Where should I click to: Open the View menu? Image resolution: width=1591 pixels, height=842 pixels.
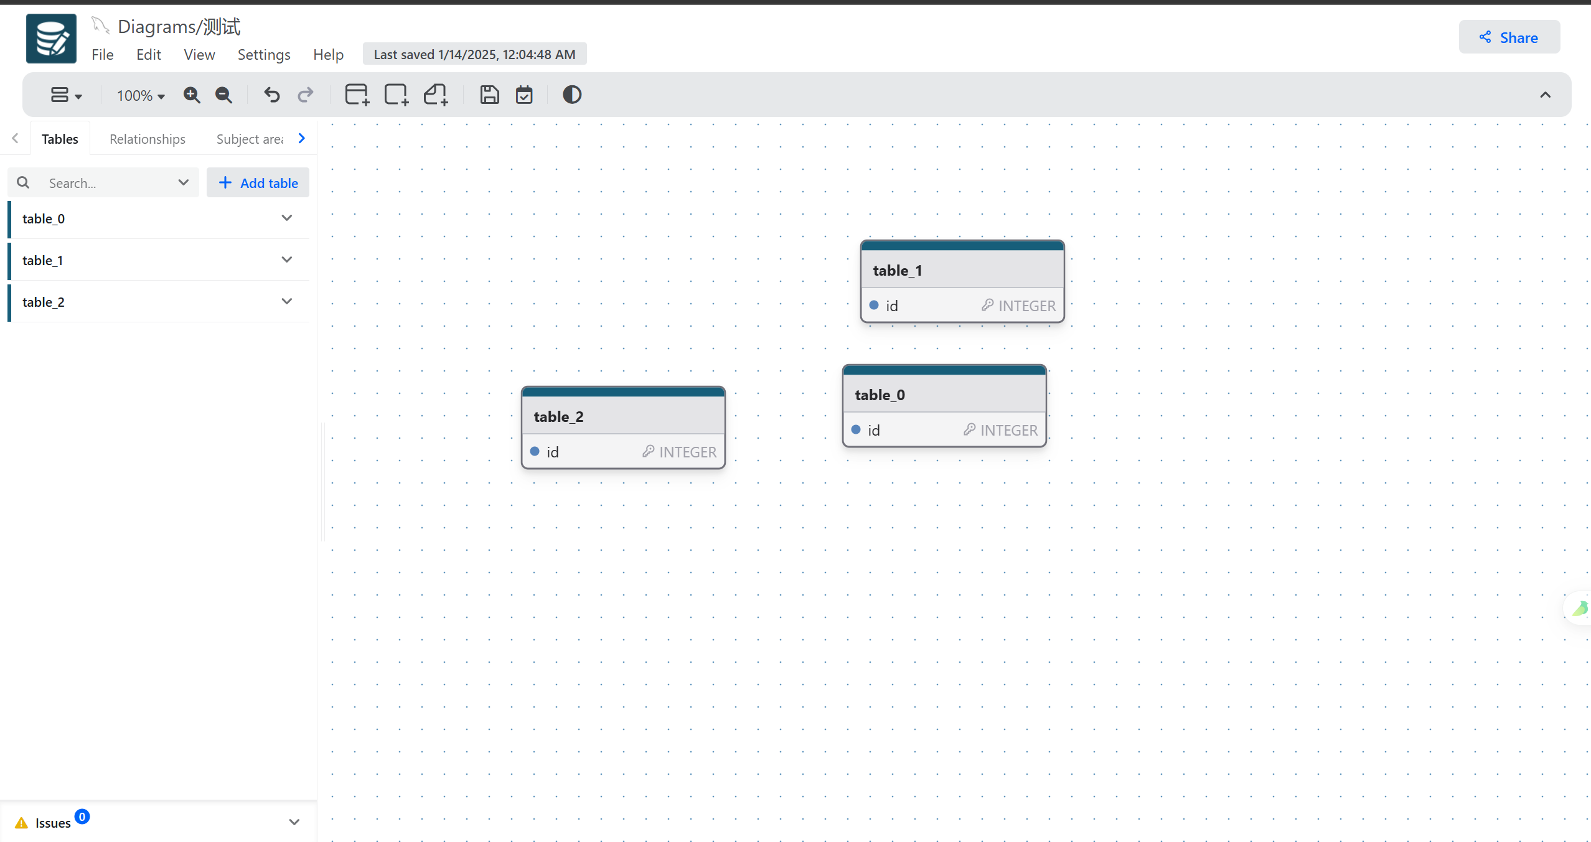199,55
